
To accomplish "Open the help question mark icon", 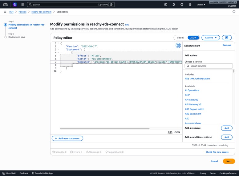I will coord(182,5).
